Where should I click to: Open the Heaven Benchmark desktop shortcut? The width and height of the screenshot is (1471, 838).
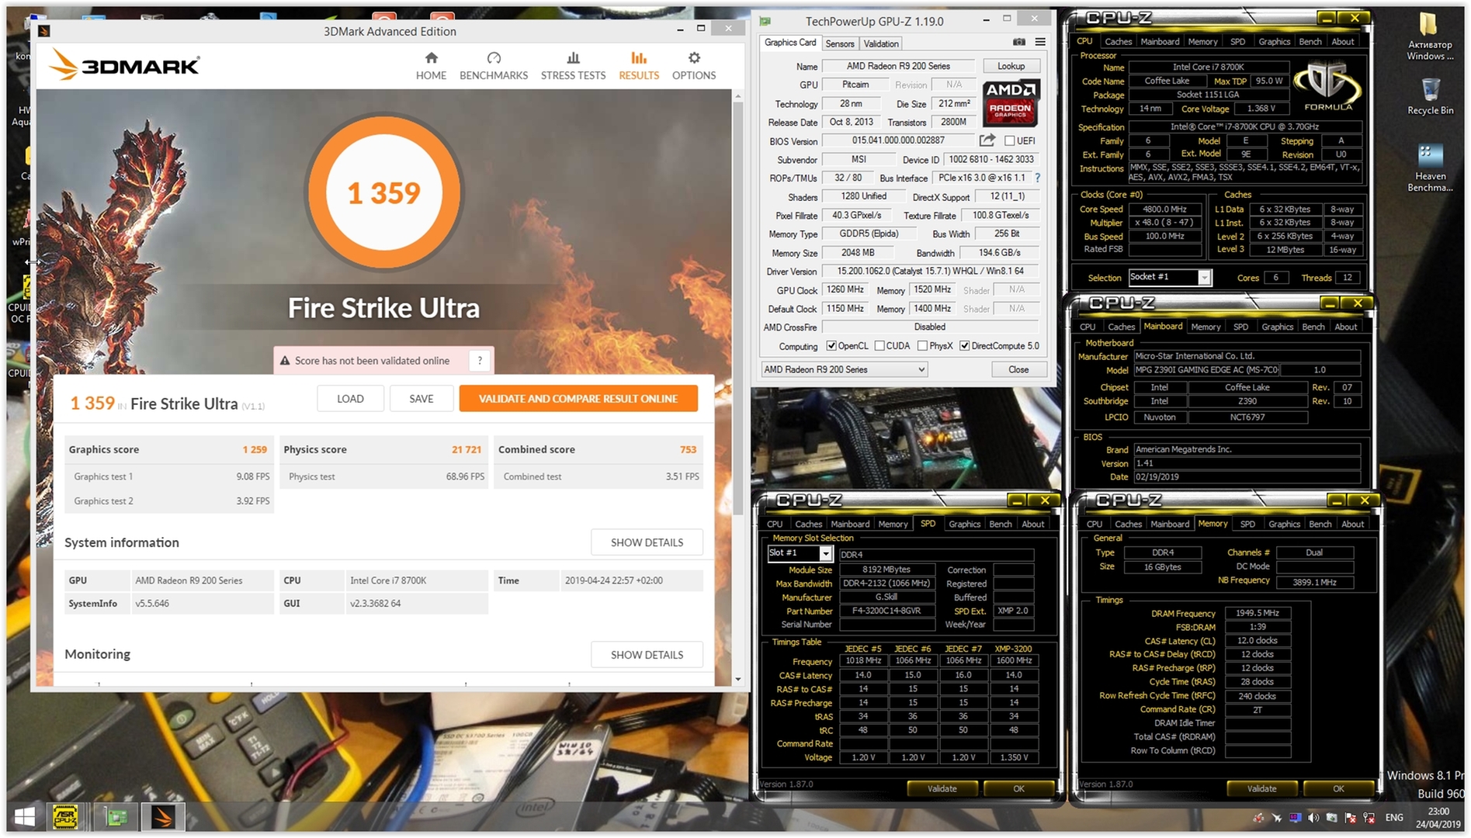1430,168
